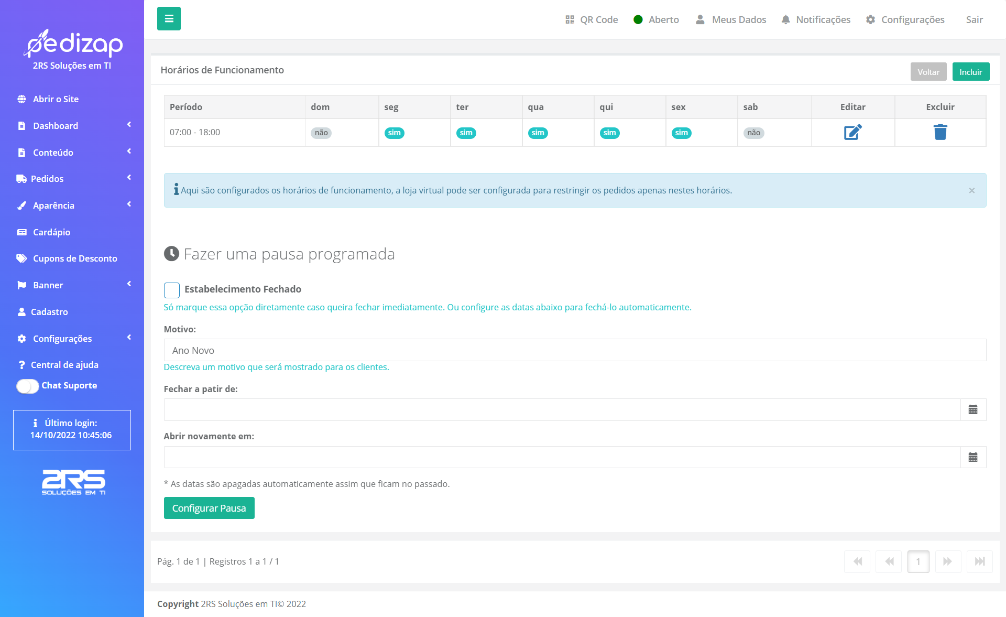Go to last page pagination arrow

979,561
